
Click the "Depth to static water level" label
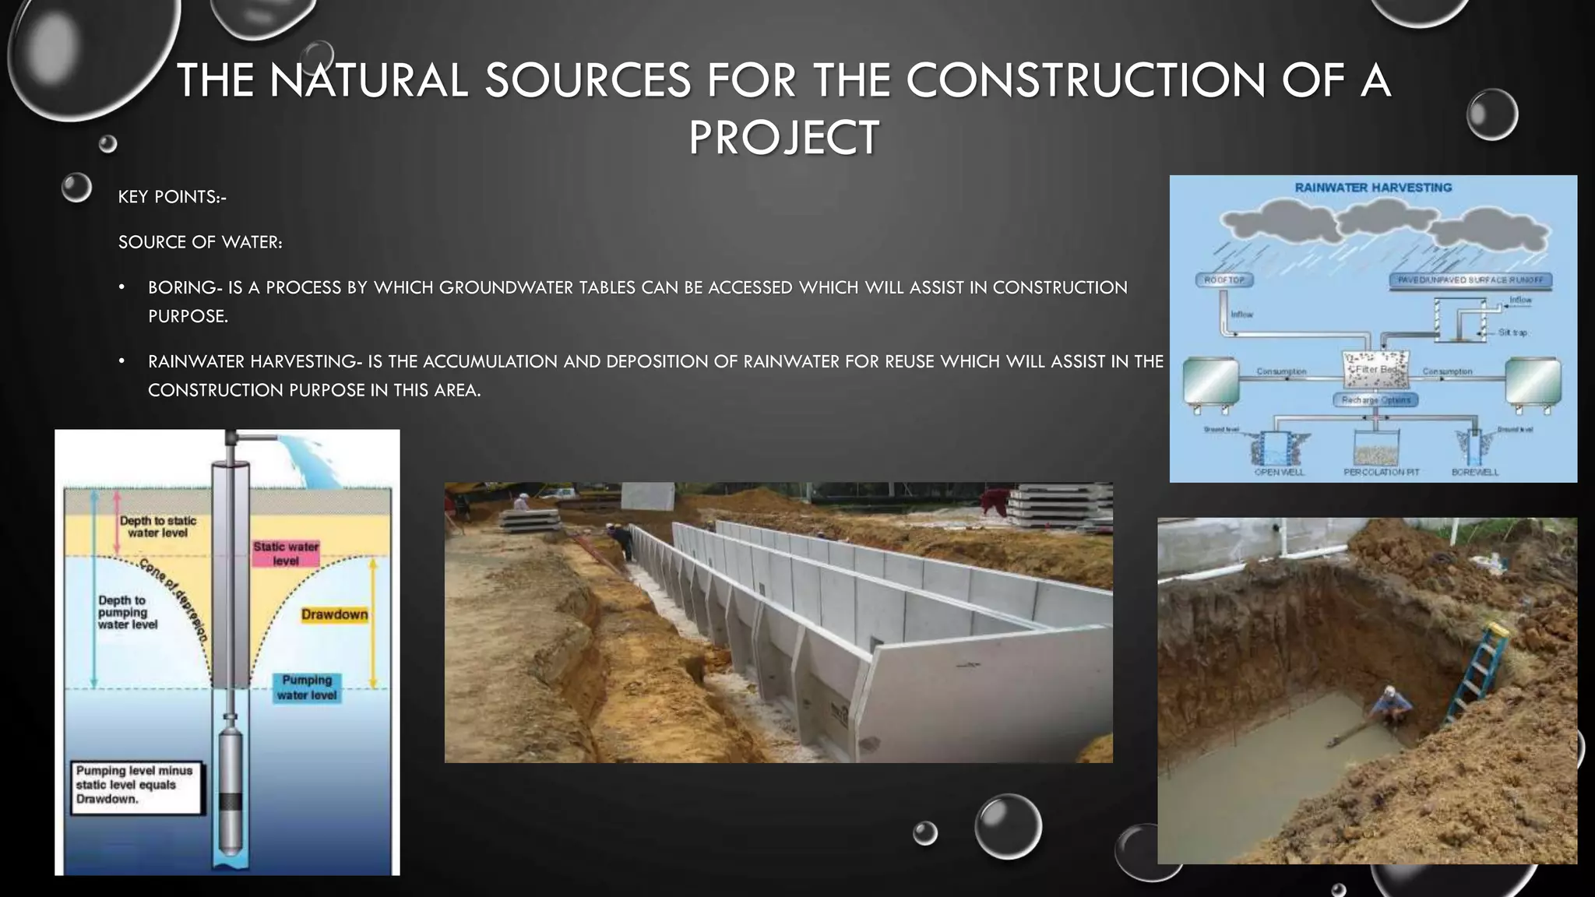(158, 527)
